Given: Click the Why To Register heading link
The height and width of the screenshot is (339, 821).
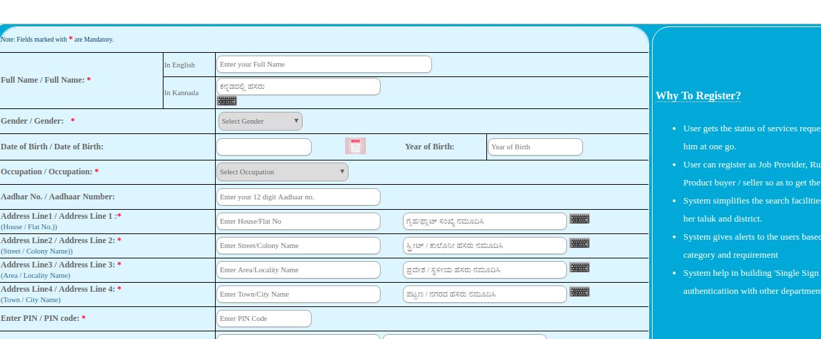Looking at the screenshot, I should [698, 96].
